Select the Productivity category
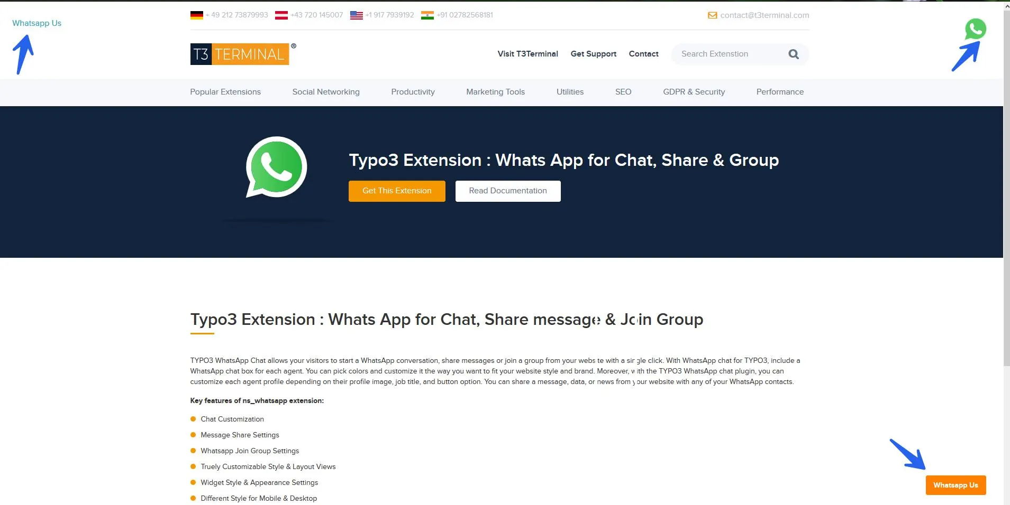This screenshot has width=1010, height=505. pyautogui.click(x=413, y=92)
